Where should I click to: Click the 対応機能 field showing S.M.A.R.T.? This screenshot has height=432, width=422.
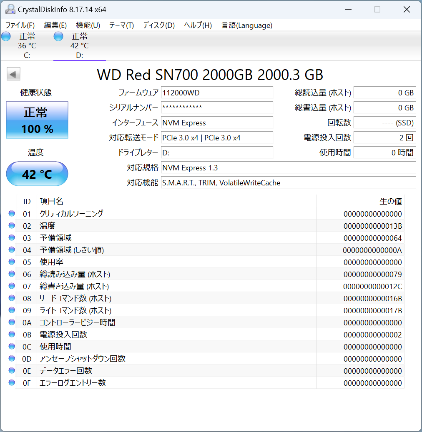tap(288, 182)
